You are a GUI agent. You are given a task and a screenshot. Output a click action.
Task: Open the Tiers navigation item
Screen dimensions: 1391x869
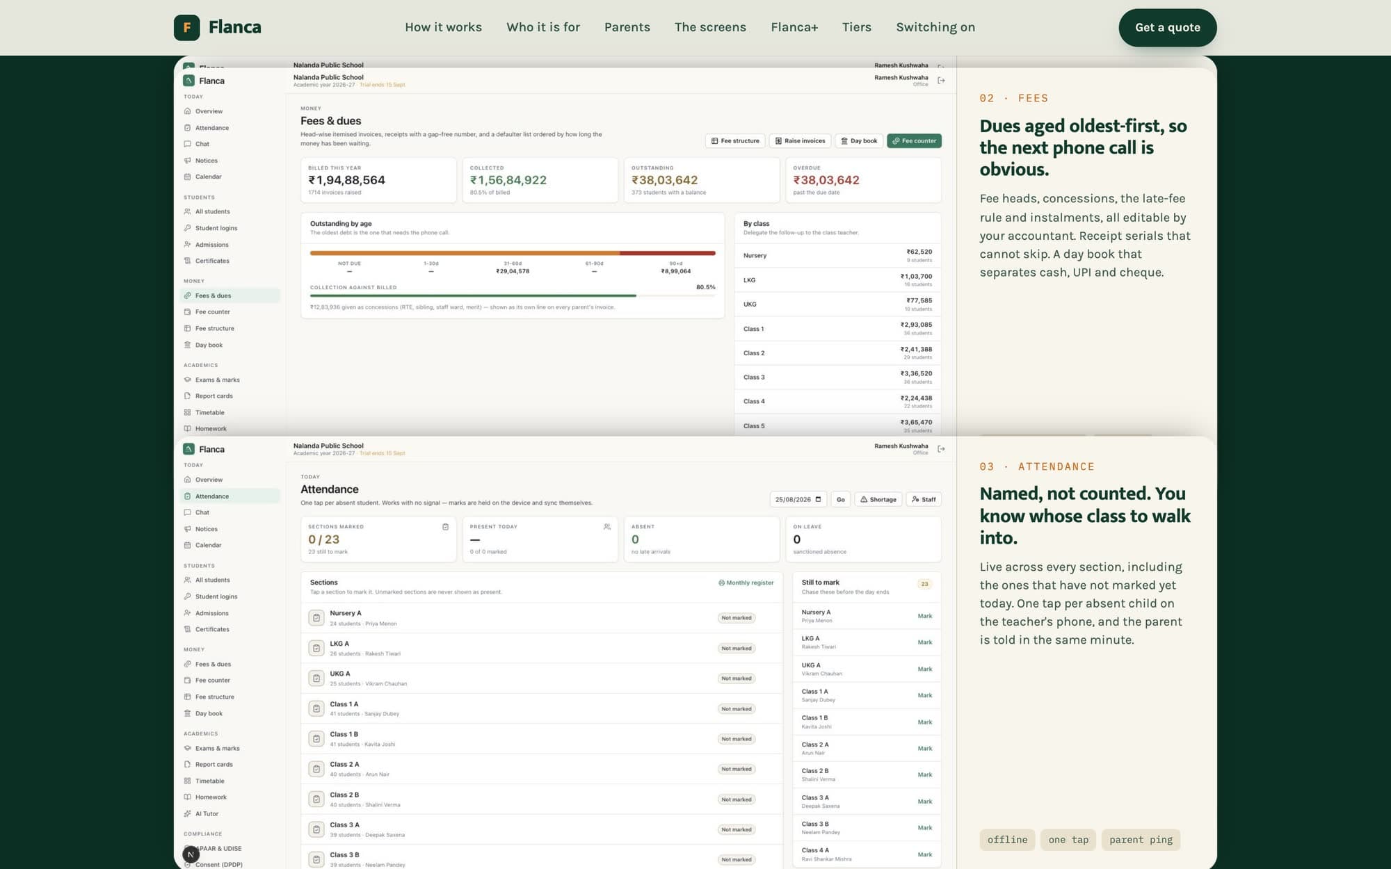(x=856, y=27)
